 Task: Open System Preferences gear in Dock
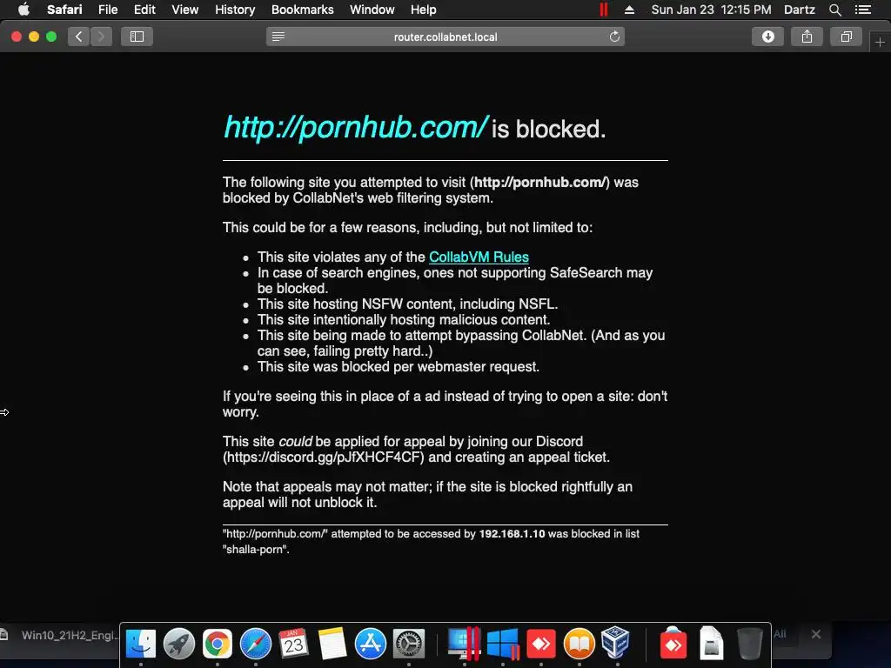click(x=409, y=645)
